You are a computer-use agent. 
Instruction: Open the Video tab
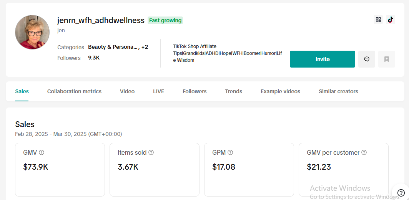click(127, 91)
